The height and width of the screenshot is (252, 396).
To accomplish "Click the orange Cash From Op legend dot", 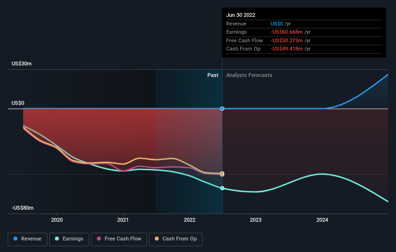I will click(157, 239).
